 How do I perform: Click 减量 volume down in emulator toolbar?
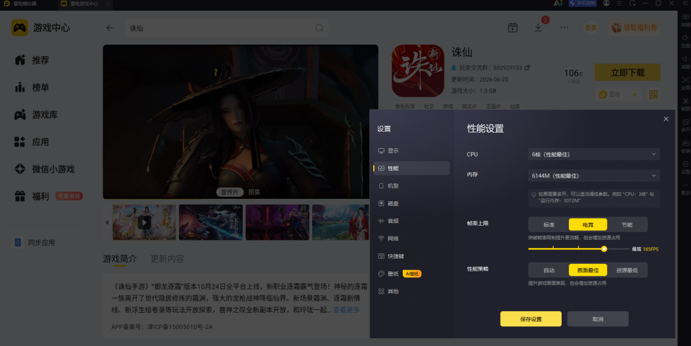686,63
